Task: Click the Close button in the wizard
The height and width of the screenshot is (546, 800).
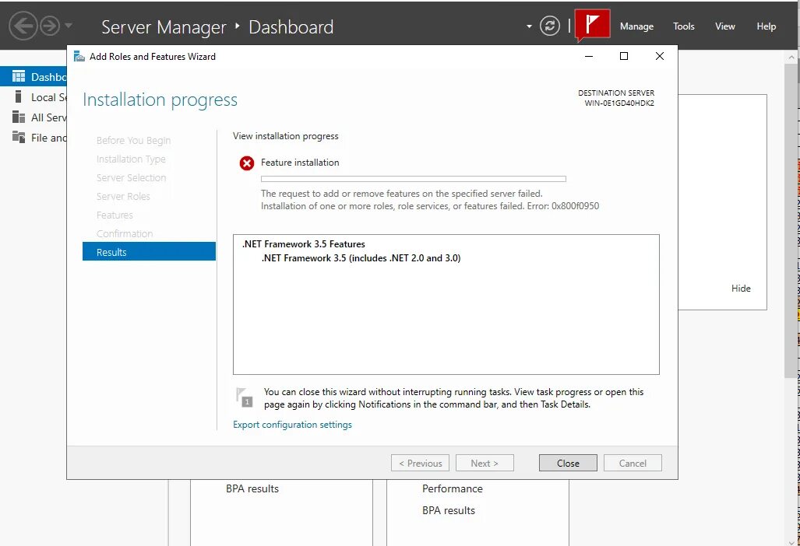Action: [x=568, y=463]
